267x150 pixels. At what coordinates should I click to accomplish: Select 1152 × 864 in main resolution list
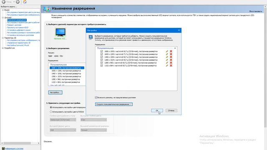tap(66, 82)
